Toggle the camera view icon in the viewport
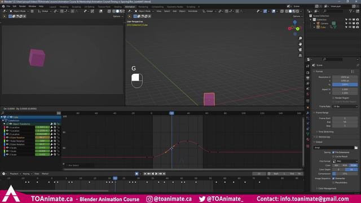The width and height of the screenshot is (361, 203). coord(300,50)
